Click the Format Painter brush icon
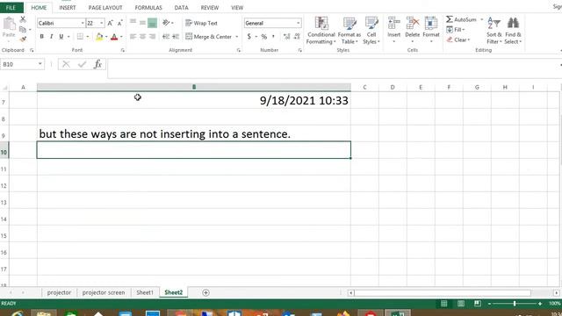The width and height of the screenshot is (562, 316). point(23,39)
